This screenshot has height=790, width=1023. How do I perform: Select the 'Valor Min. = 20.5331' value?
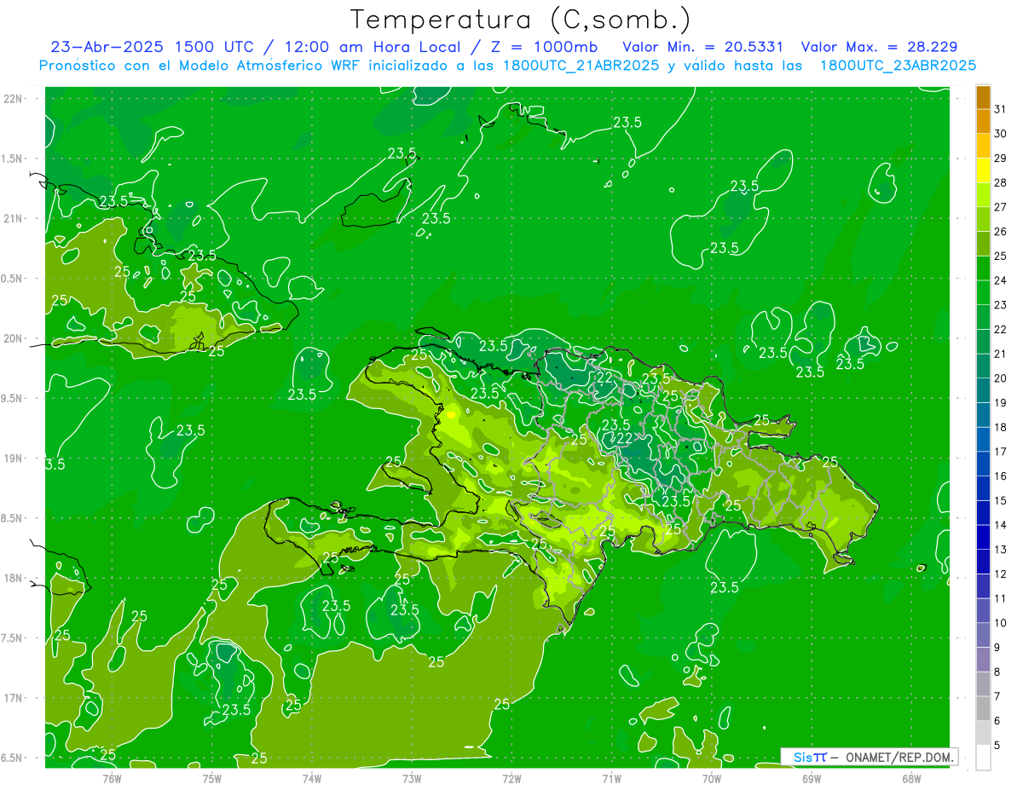click(x=703, y=47)
